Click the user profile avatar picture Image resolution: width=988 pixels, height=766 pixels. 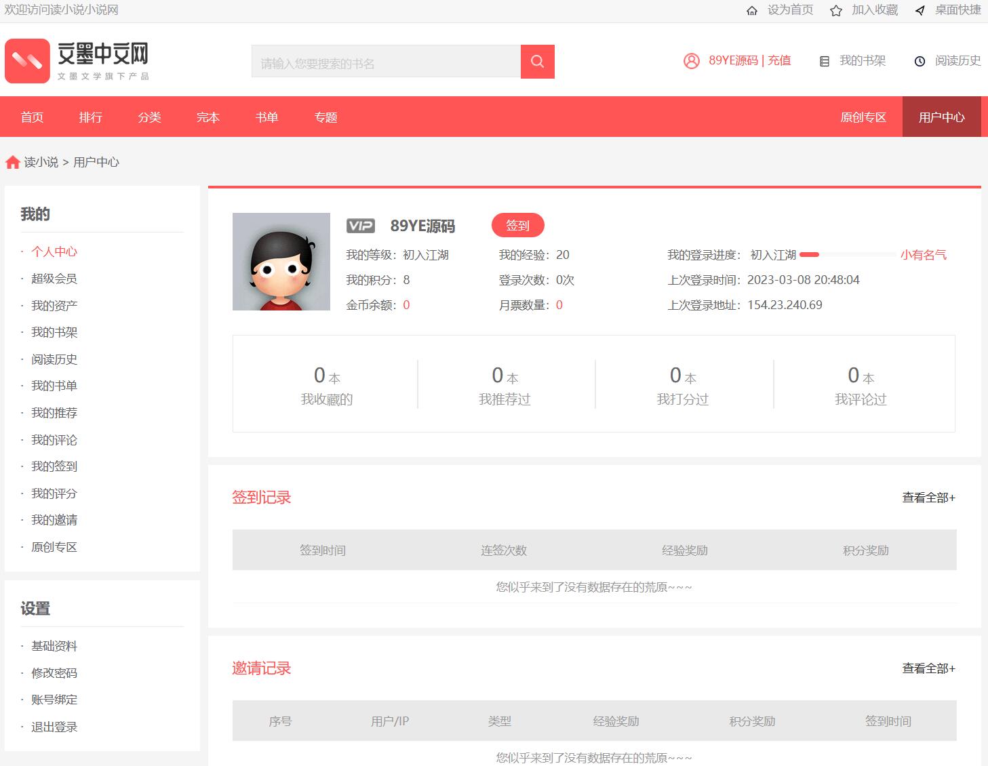[x=281, y=262]
